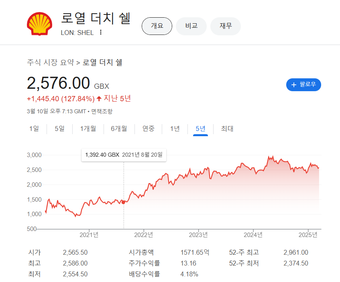Click the 1,392.40 GBX chart tooltip
The image size is (340, 282).
point(124,155)
